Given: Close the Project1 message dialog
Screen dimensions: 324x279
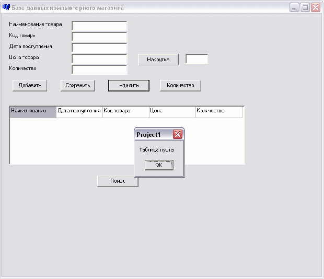Looking at the screenshot, I should click(178, 134).
